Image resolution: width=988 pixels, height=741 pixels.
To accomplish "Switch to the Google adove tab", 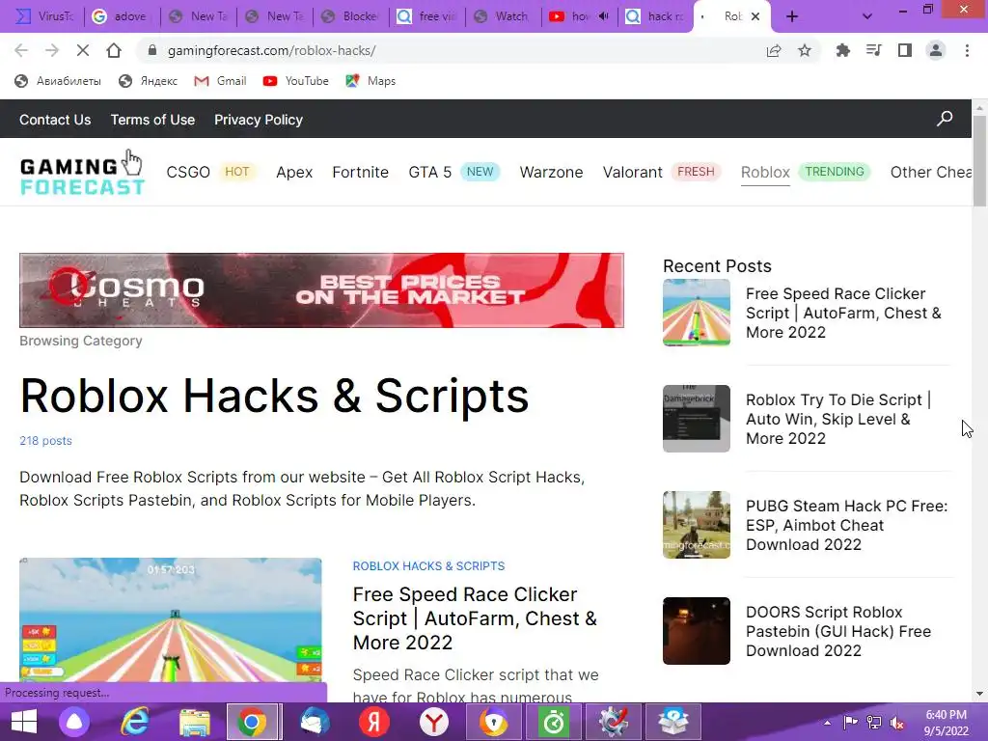I will pyautogui.click(x=121, y=16).
